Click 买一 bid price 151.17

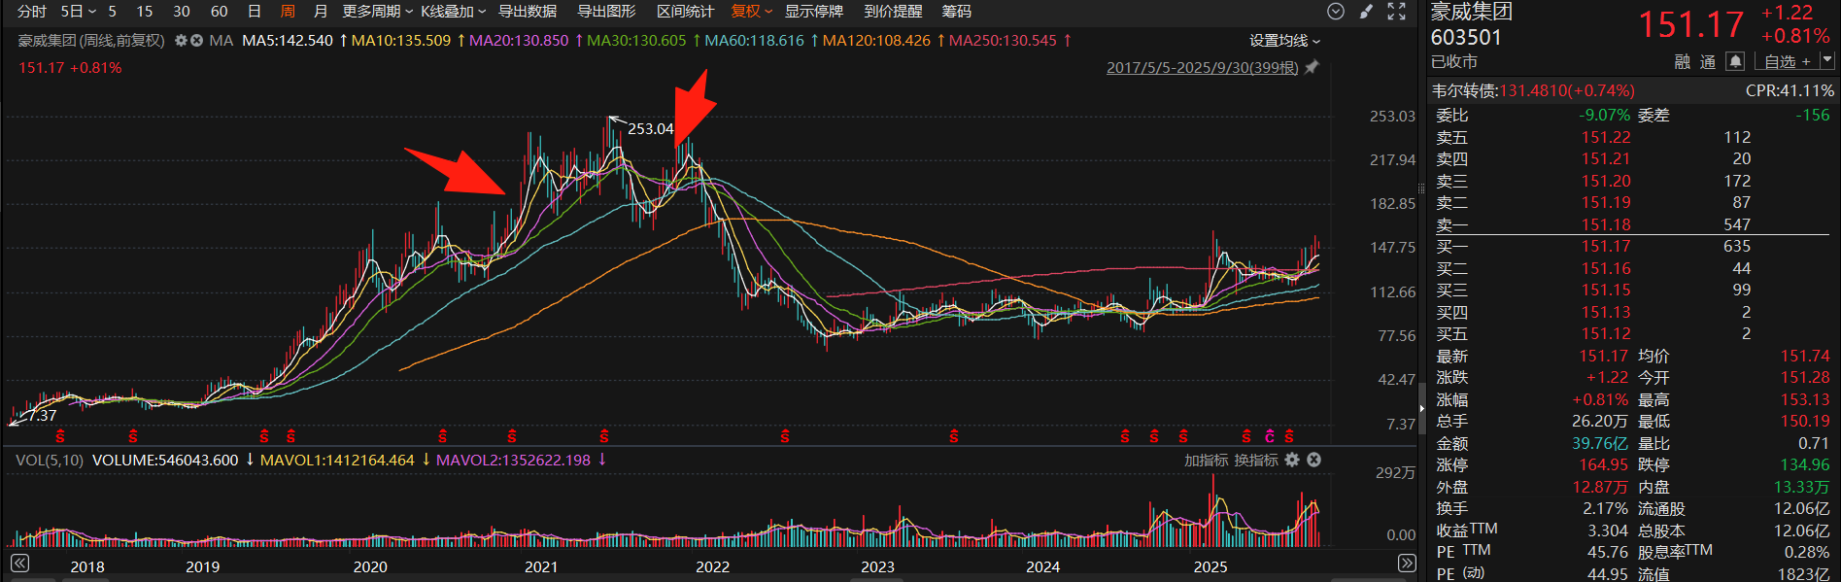tap(1606, 247)
